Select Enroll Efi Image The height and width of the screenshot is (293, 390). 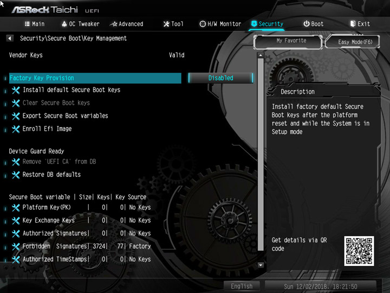click(47, 129)
